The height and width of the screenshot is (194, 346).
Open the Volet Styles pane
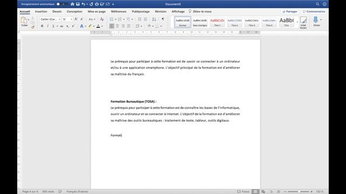[x=303, y=23]
